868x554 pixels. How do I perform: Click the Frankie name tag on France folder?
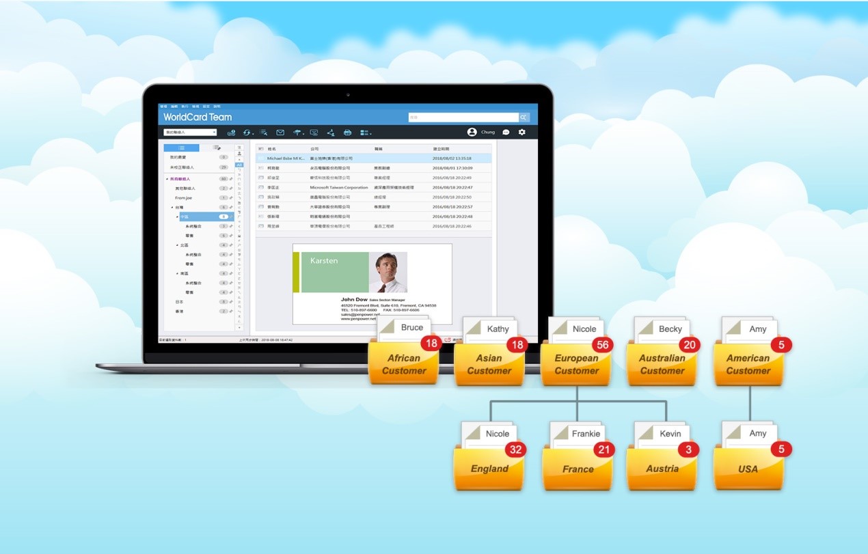[586, 433]
